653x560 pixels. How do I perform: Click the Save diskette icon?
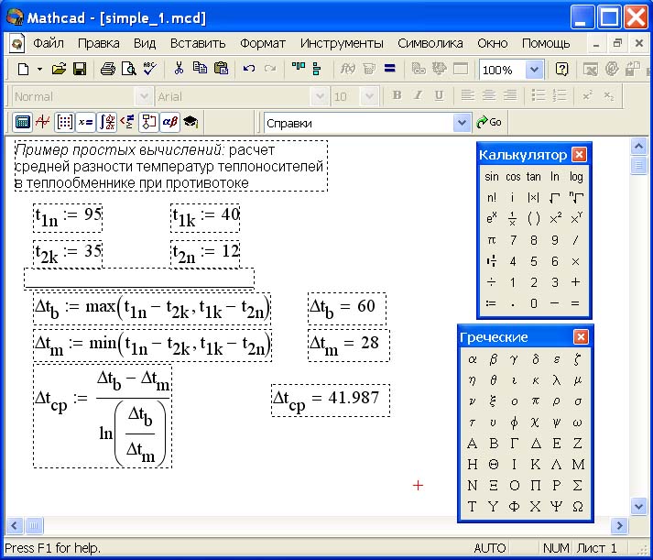pos(80,69)
